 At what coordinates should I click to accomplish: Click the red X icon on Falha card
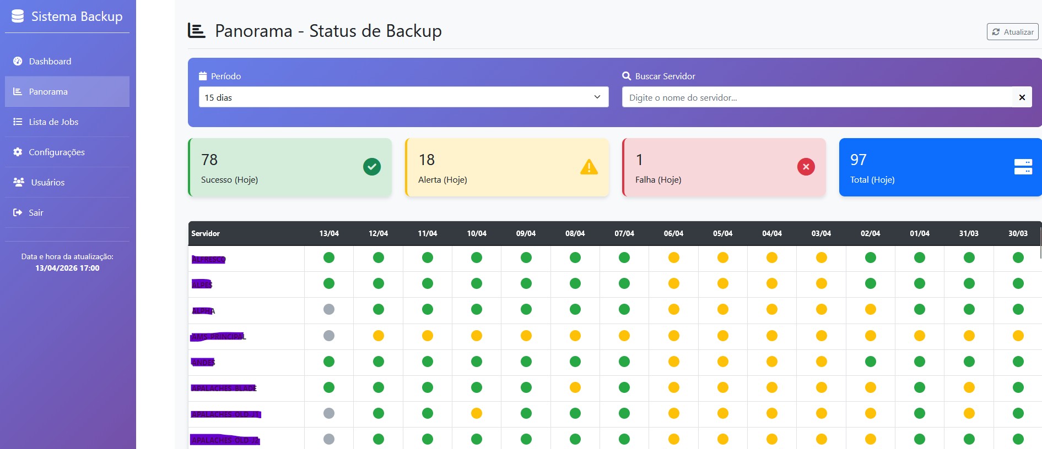pyautogui.click(x=806, y=167)
